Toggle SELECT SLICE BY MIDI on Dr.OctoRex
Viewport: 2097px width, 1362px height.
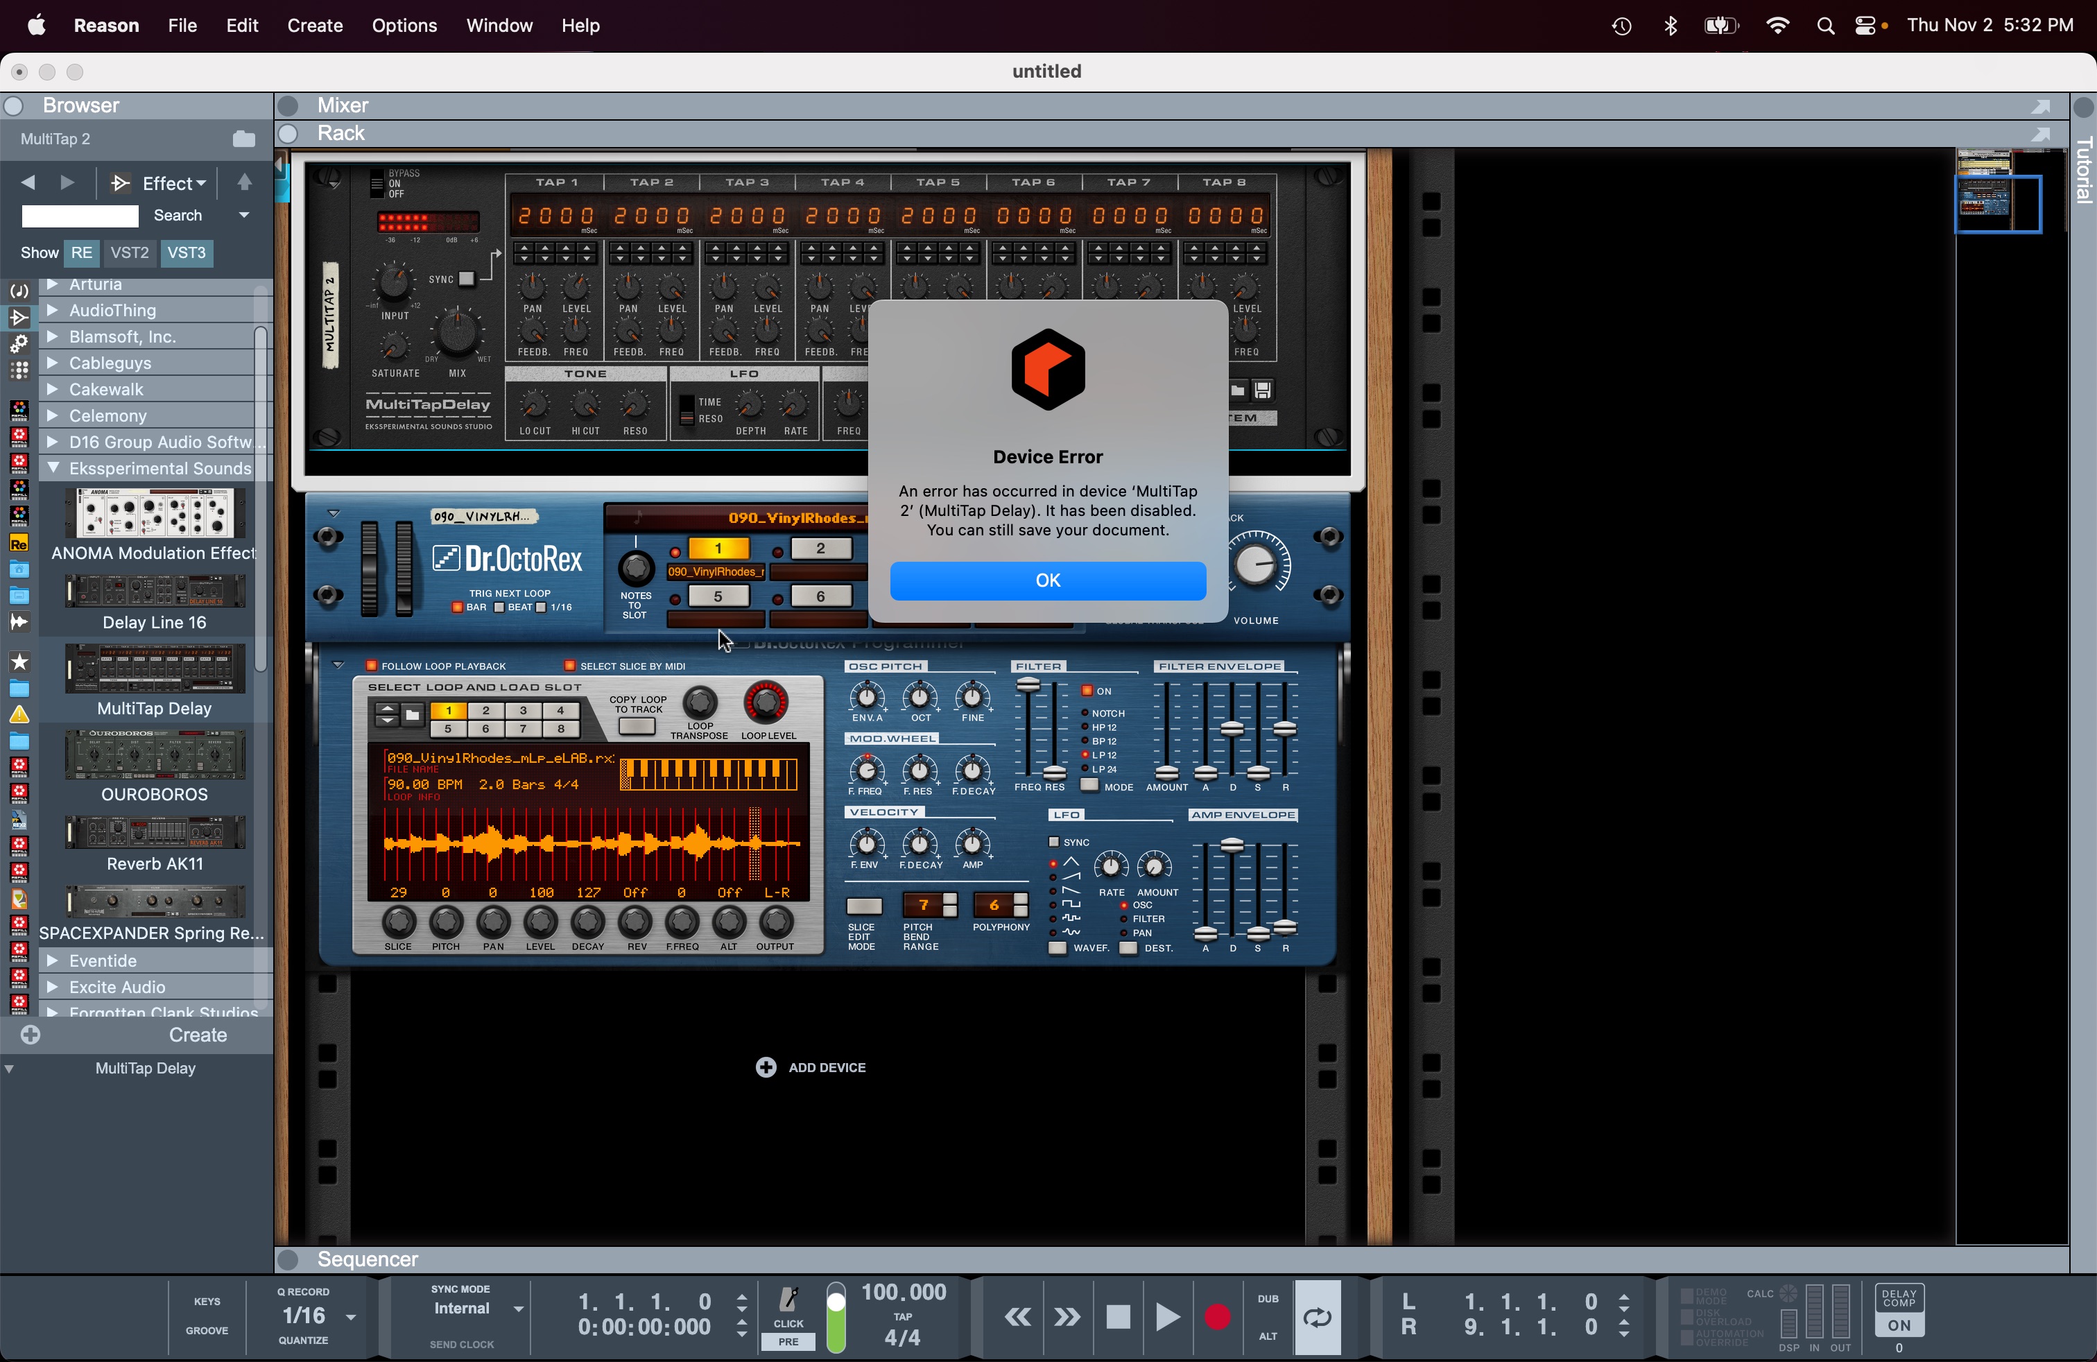pos(570,666)
